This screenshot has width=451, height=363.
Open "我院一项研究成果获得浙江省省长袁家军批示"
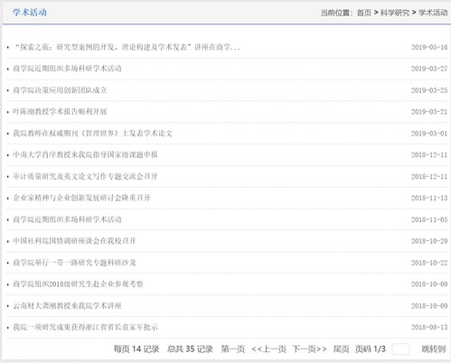pyautogui.click(x=85, y=327)
